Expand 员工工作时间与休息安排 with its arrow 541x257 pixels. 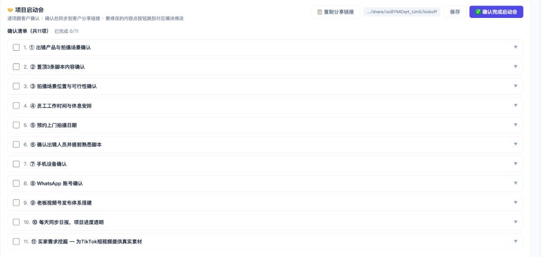(516, 105)
